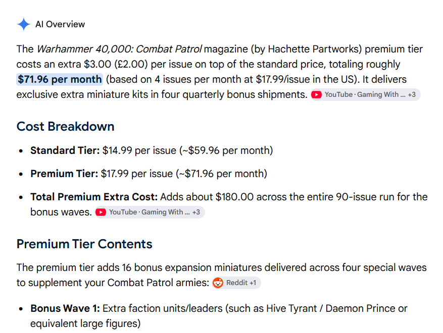Select the 'Premium Tier Contents' heading
Screen dimensions: 443x333
click(x=84, y=244)
